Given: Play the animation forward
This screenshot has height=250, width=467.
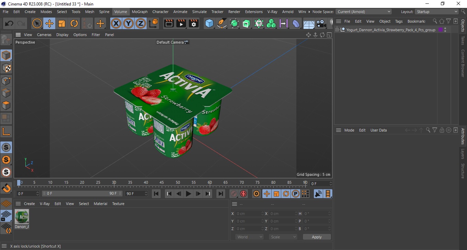Looking at the screenshot, I should (188, 194).
